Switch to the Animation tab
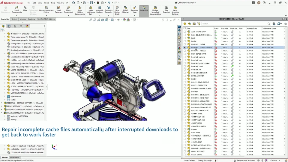Image resolution: width=288 pixels, height=162 pixels. click(14, 157)
